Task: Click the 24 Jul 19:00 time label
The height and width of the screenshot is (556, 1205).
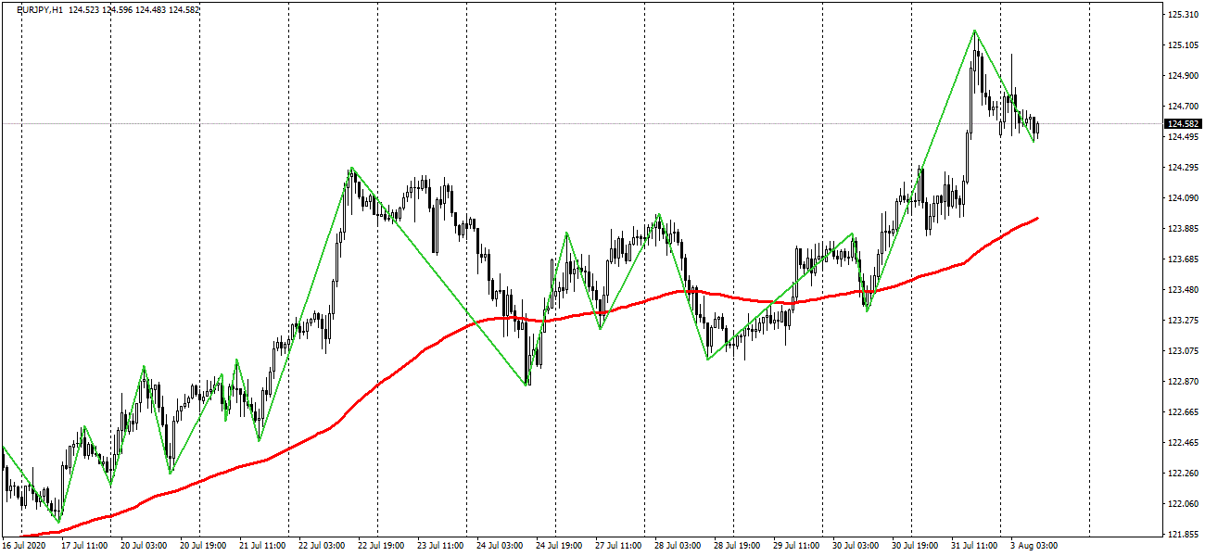Action: (x=559, y=546)
